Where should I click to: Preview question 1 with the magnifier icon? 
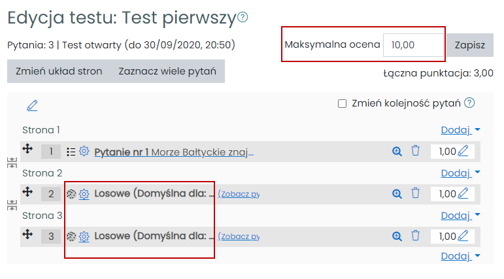pos(397,152)
